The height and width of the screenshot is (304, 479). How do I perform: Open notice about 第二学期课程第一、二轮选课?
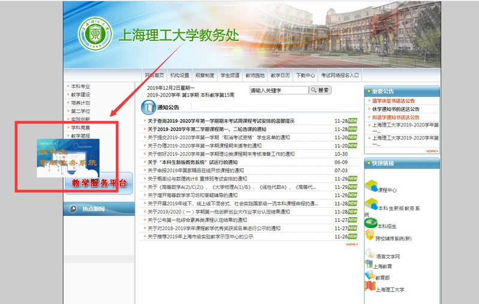tap(207, 130)
